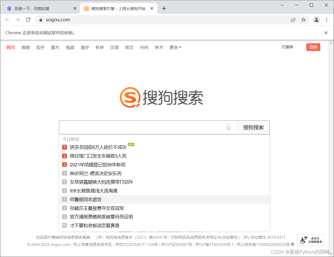The image size is (334, 257).
Task: Open new tab with plus button
Action: point(164,8)
